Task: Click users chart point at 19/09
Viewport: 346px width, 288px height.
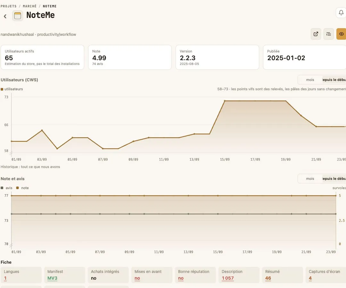Action: 286,101
